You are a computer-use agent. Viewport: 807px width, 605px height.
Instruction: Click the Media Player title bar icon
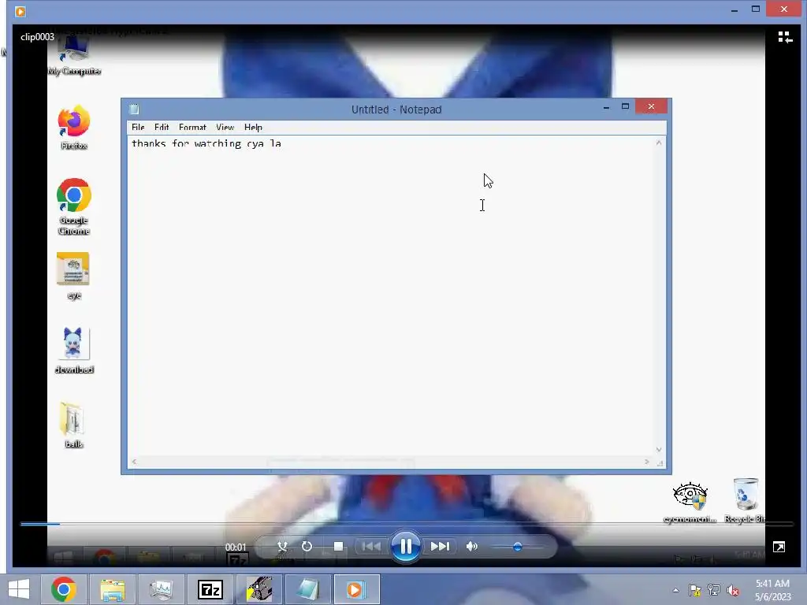(x=20, y=11)
